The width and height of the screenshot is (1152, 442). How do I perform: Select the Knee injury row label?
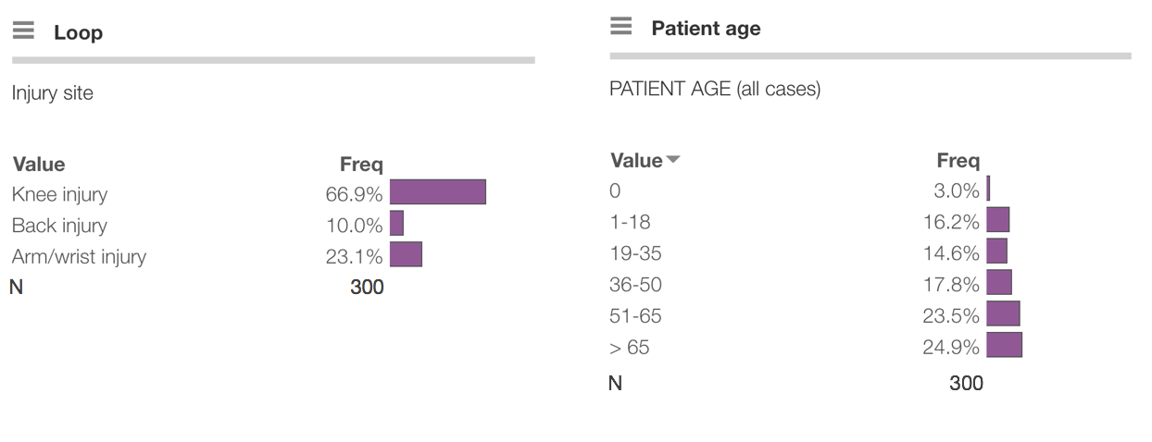59,194
